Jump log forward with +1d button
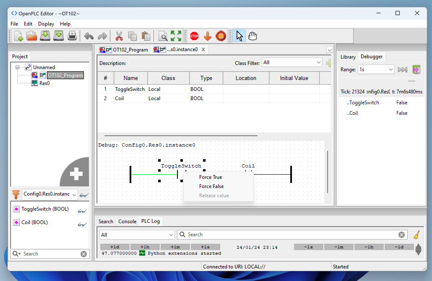This screenshot has width=432, height=281. 115,247
